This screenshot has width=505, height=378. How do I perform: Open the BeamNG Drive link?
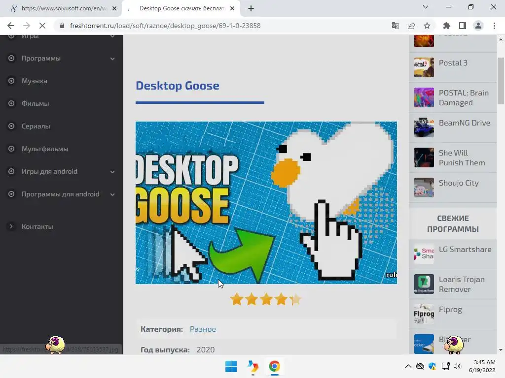tap(465, 123)
